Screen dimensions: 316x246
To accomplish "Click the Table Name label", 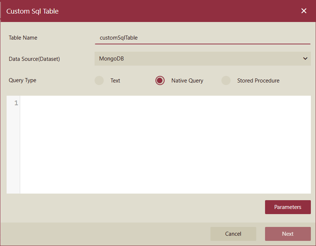I will 23,38.
